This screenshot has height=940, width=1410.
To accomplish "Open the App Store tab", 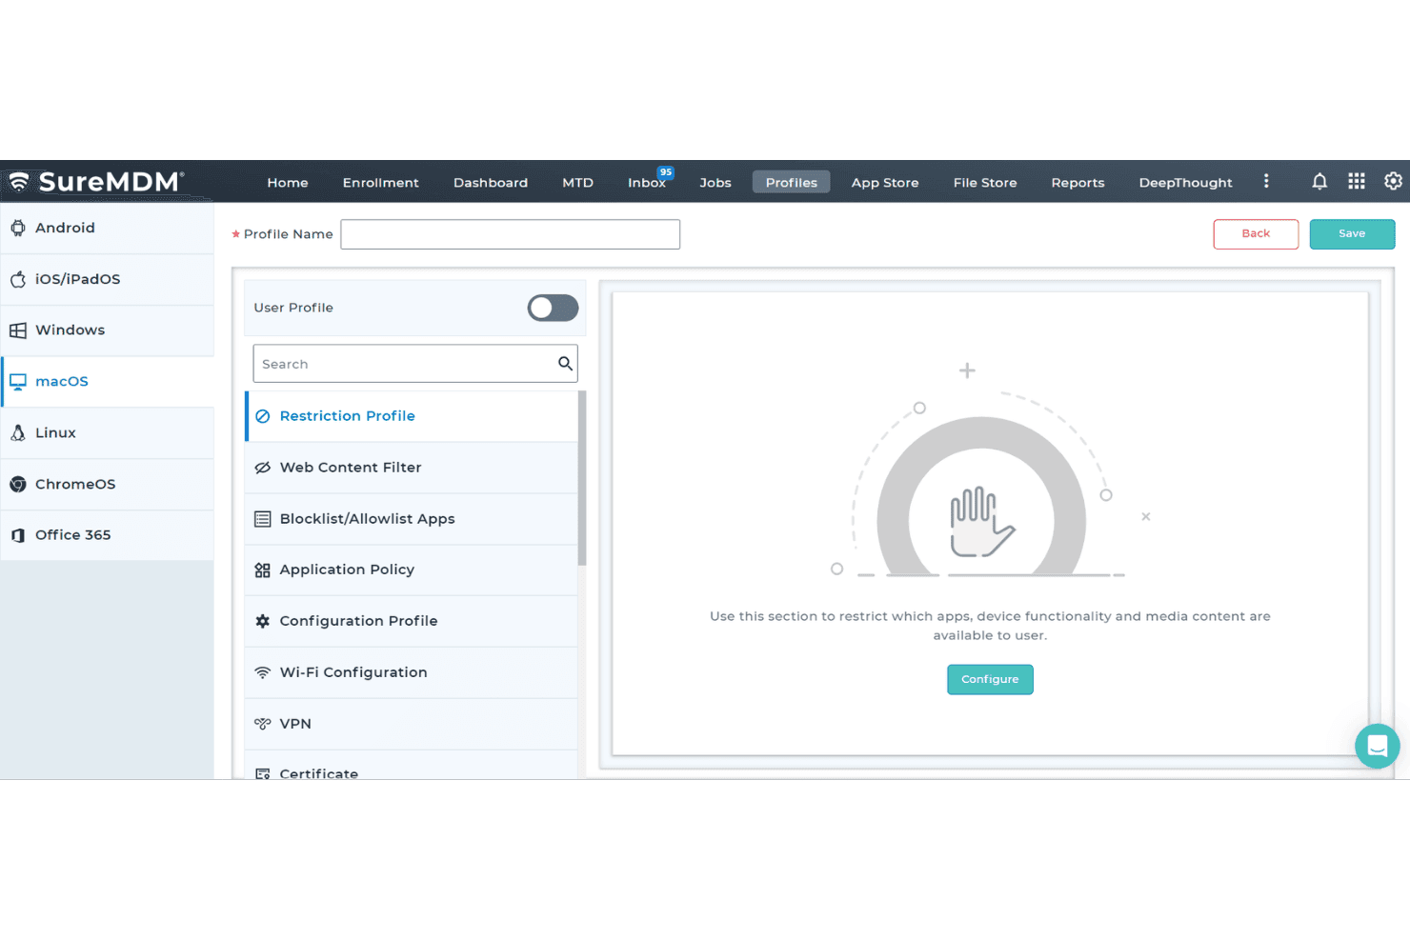I will pyautogui.click(x=885, y=182).
